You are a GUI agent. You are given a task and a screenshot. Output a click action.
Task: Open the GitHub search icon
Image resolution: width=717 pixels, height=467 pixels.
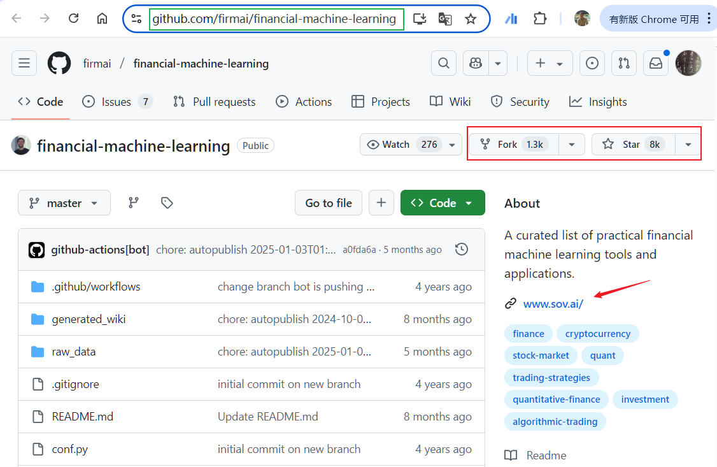pos(443,63)
